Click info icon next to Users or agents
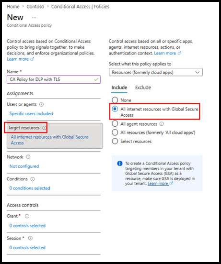The width and height of the screenshot is (221, 264). coord(41,105)
